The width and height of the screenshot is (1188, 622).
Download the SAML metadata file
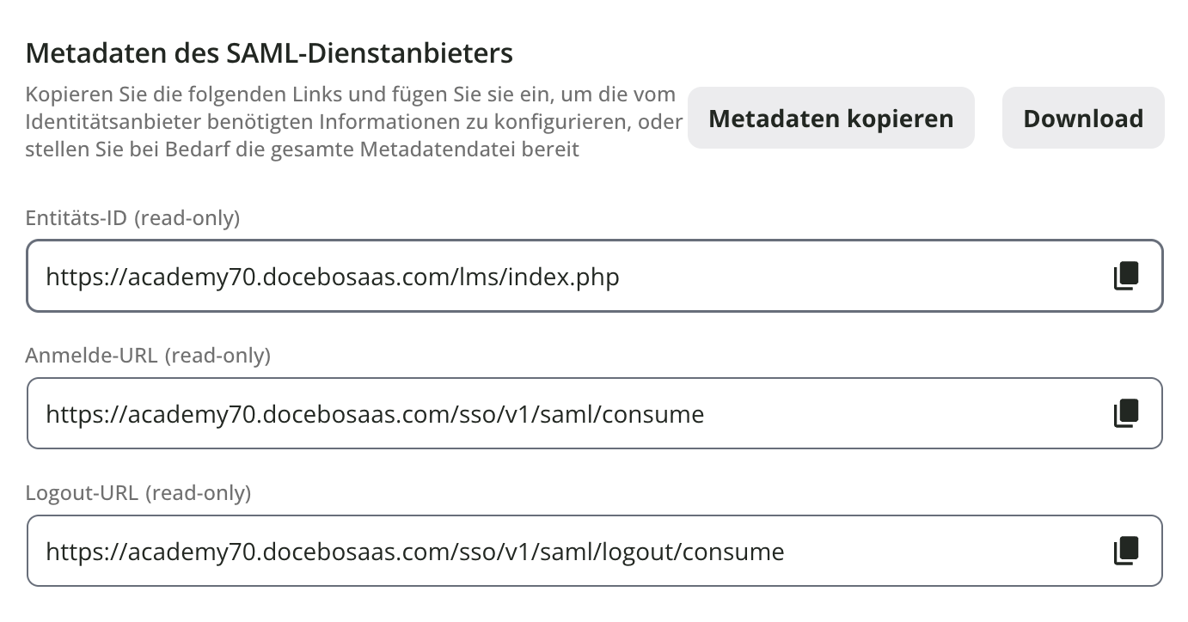pyautogui.click(x=1082, y=118)
